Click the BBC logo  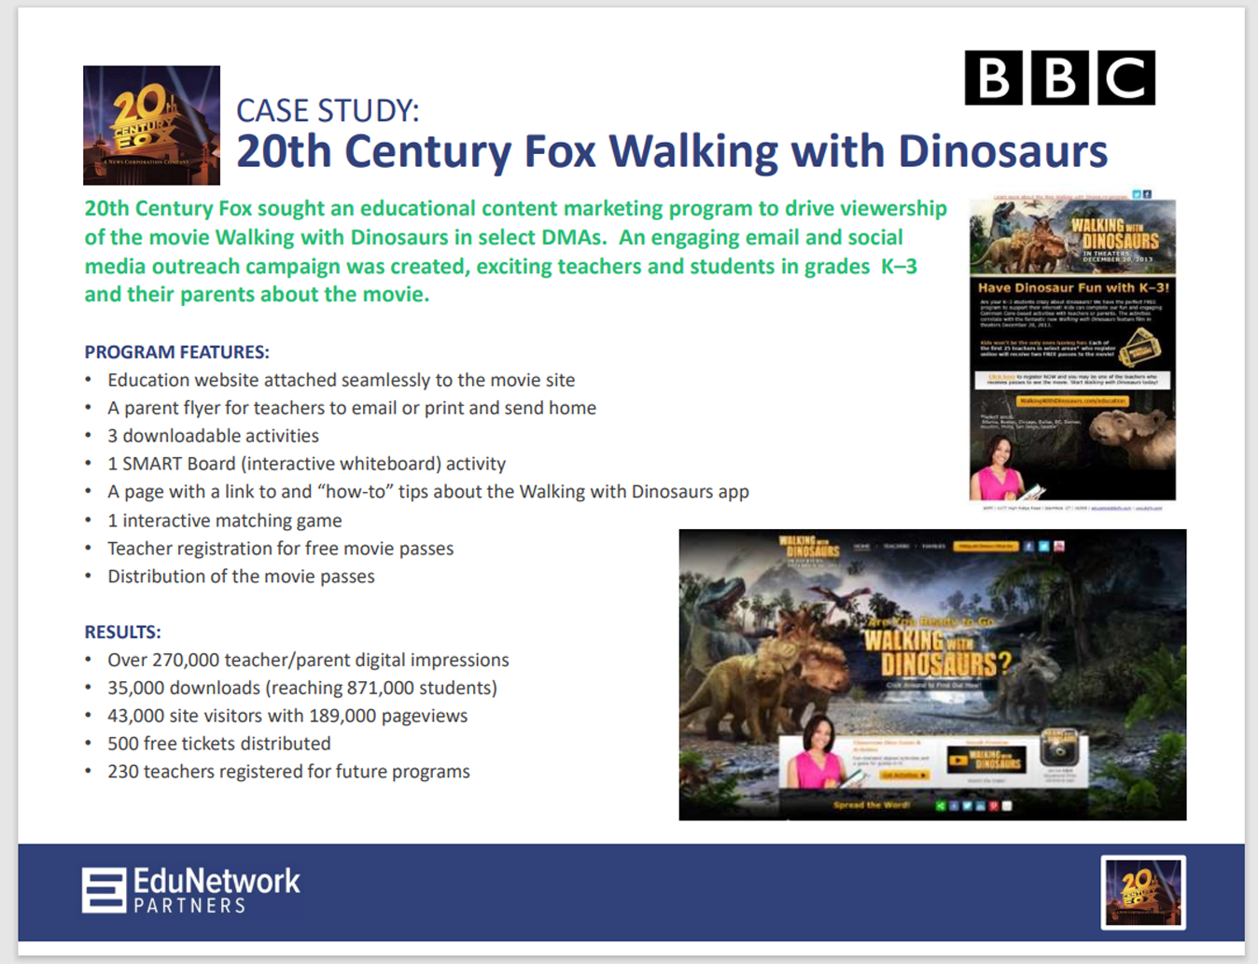(1059, 77)
